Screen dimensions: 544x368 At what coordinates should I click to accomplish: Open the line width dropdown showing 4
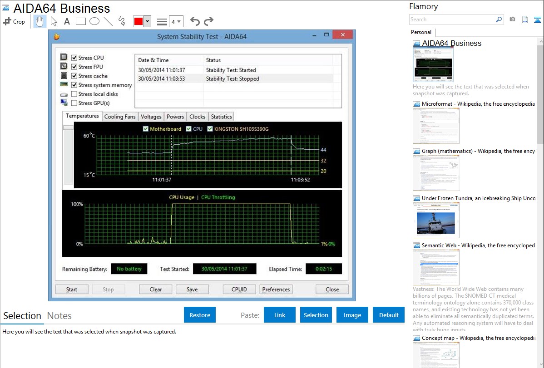pyautogui.click(x=176, y=21)
